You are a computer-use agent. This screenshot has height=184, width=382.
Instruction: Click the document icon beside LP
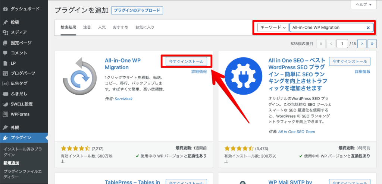point(5,63)
